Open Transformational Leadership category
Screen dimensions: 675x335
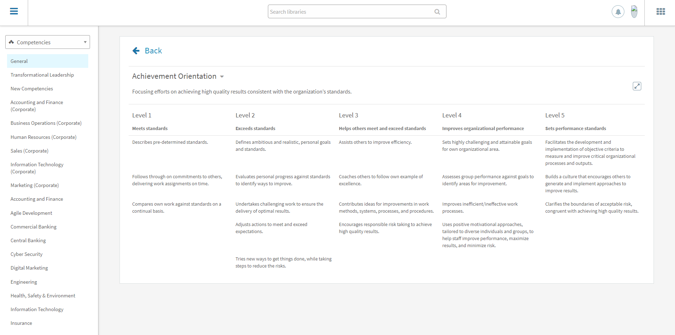(42, 75)
